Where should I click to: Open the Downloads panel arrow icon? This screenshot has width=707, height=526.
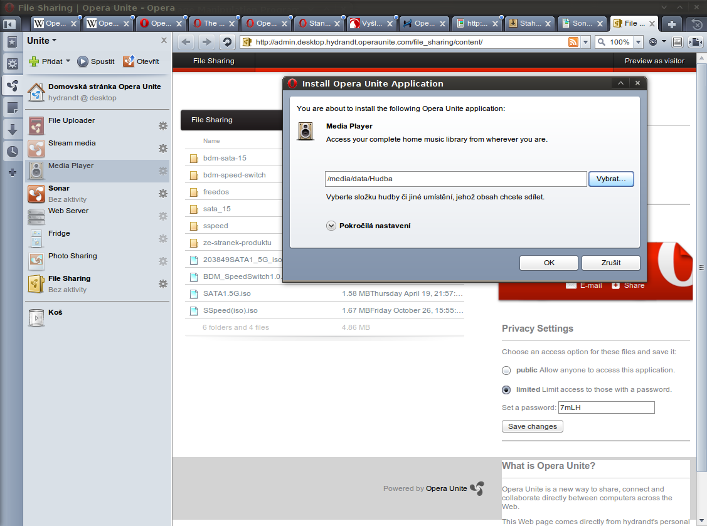(12, 130)
